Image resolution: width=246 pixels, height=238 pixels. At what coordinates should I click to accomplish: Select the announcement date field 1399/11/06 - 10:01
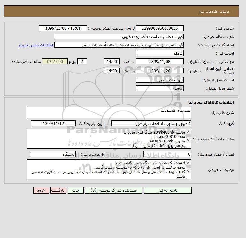click(63, 28)
